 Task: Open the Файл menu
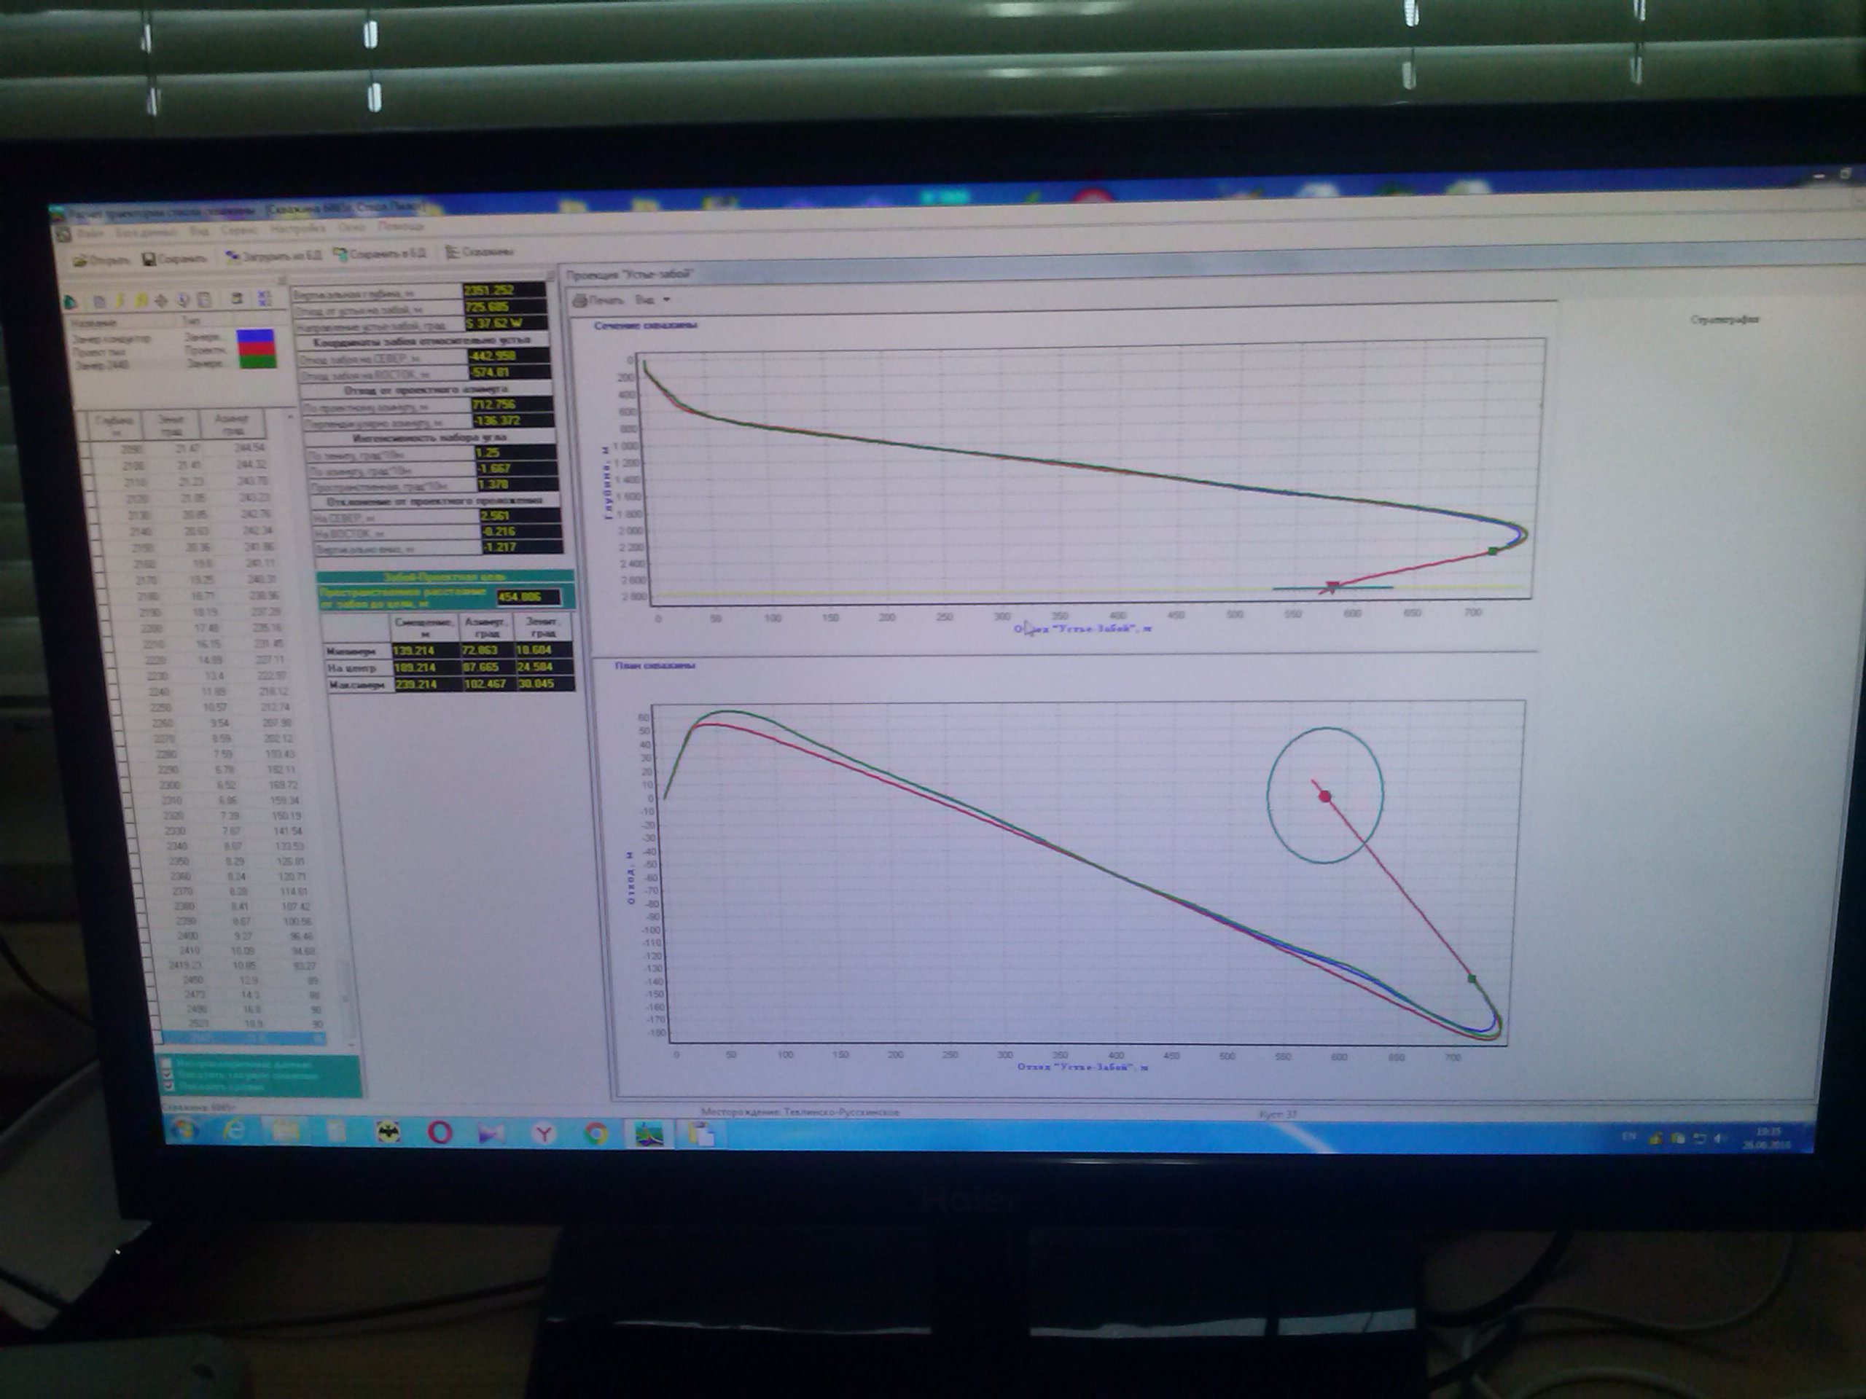[91, 232]
